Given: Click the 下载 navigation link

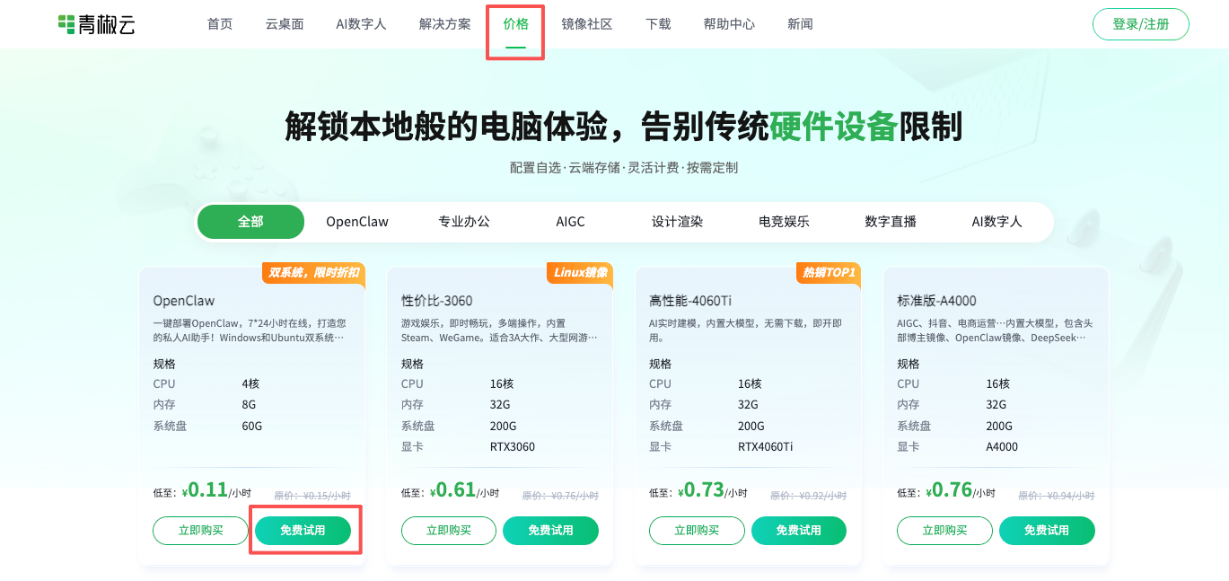Looking at the screenshot, I should [658, 24].
